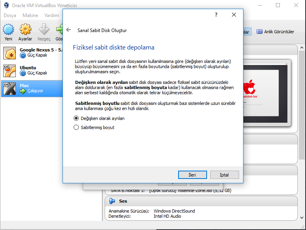This screenshot has width=306, height=230.
Task: Close the Sanal Sabit Disk Oluştur dialog
Action: (x=234, y=15)
